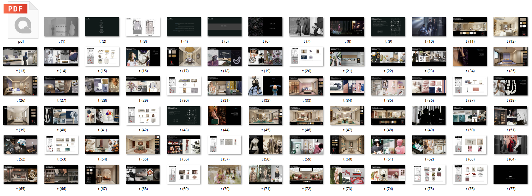Select thumbnail t (60)

[x=347, y=145]
